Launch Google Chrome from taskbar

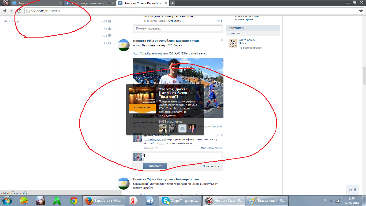(x=74, y=200)
